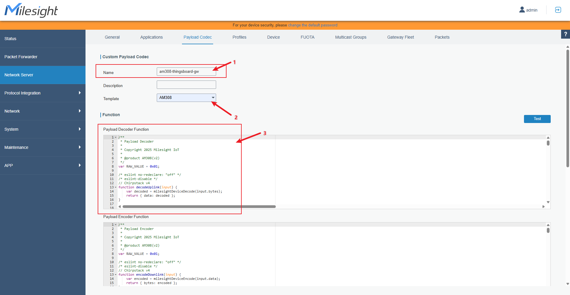
Task: Click fold arrow on decoder line 1
Action: point(116,137)
